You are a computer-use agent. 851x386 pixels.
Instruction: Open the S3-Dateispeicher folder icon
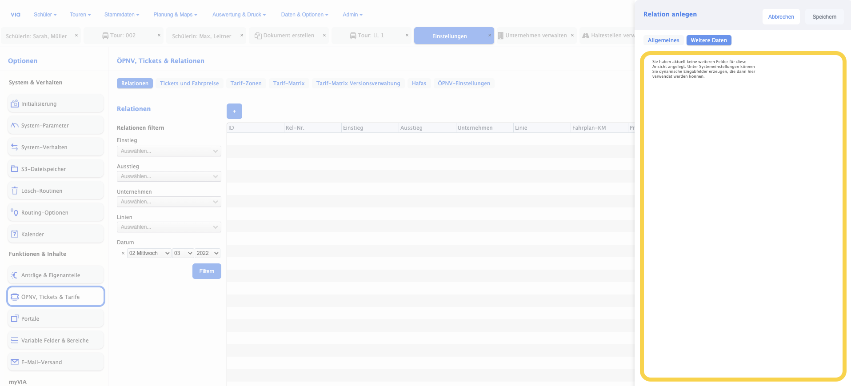point(15,169)
